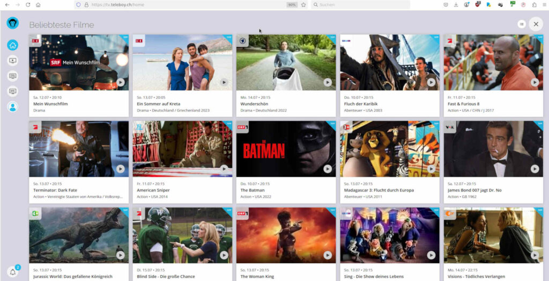Screen dimensions: 549x281
Task: Click the 'Ein Sommer auf Kreta' title
Action: click(159, 104)
